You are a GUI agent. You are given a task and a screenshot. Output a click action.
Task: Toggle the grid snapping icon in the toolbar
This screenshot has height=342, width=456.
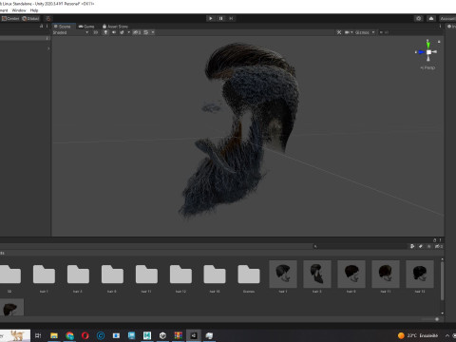click(x=48, y=18)
